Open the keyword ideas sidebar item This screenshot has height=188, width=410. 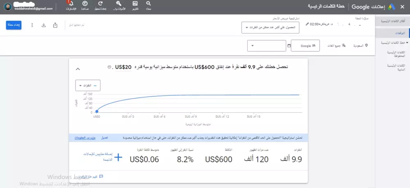pos(392,21)
